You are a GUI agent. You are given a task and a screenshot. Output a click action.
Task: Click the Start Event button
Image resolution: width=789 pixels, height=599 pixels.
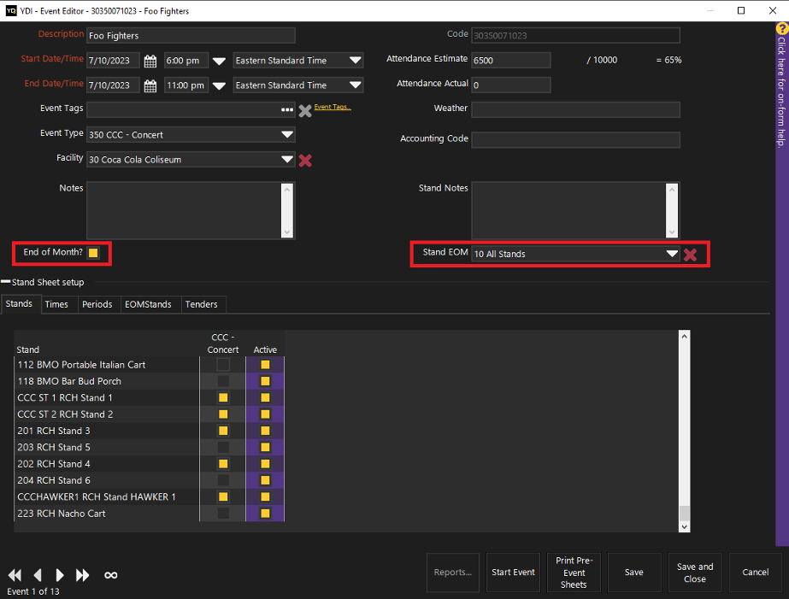513,573
